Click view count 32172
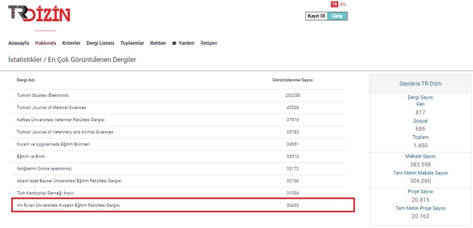473x228 pixels. click(x=292, y=169)
